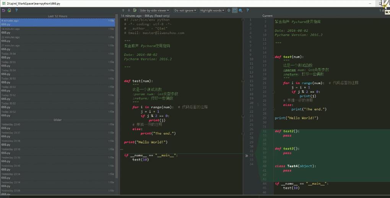The height and width of the screenshot is (198, 390).
Task: Click 'def test3():' line in Current editor
Action: 287,149
